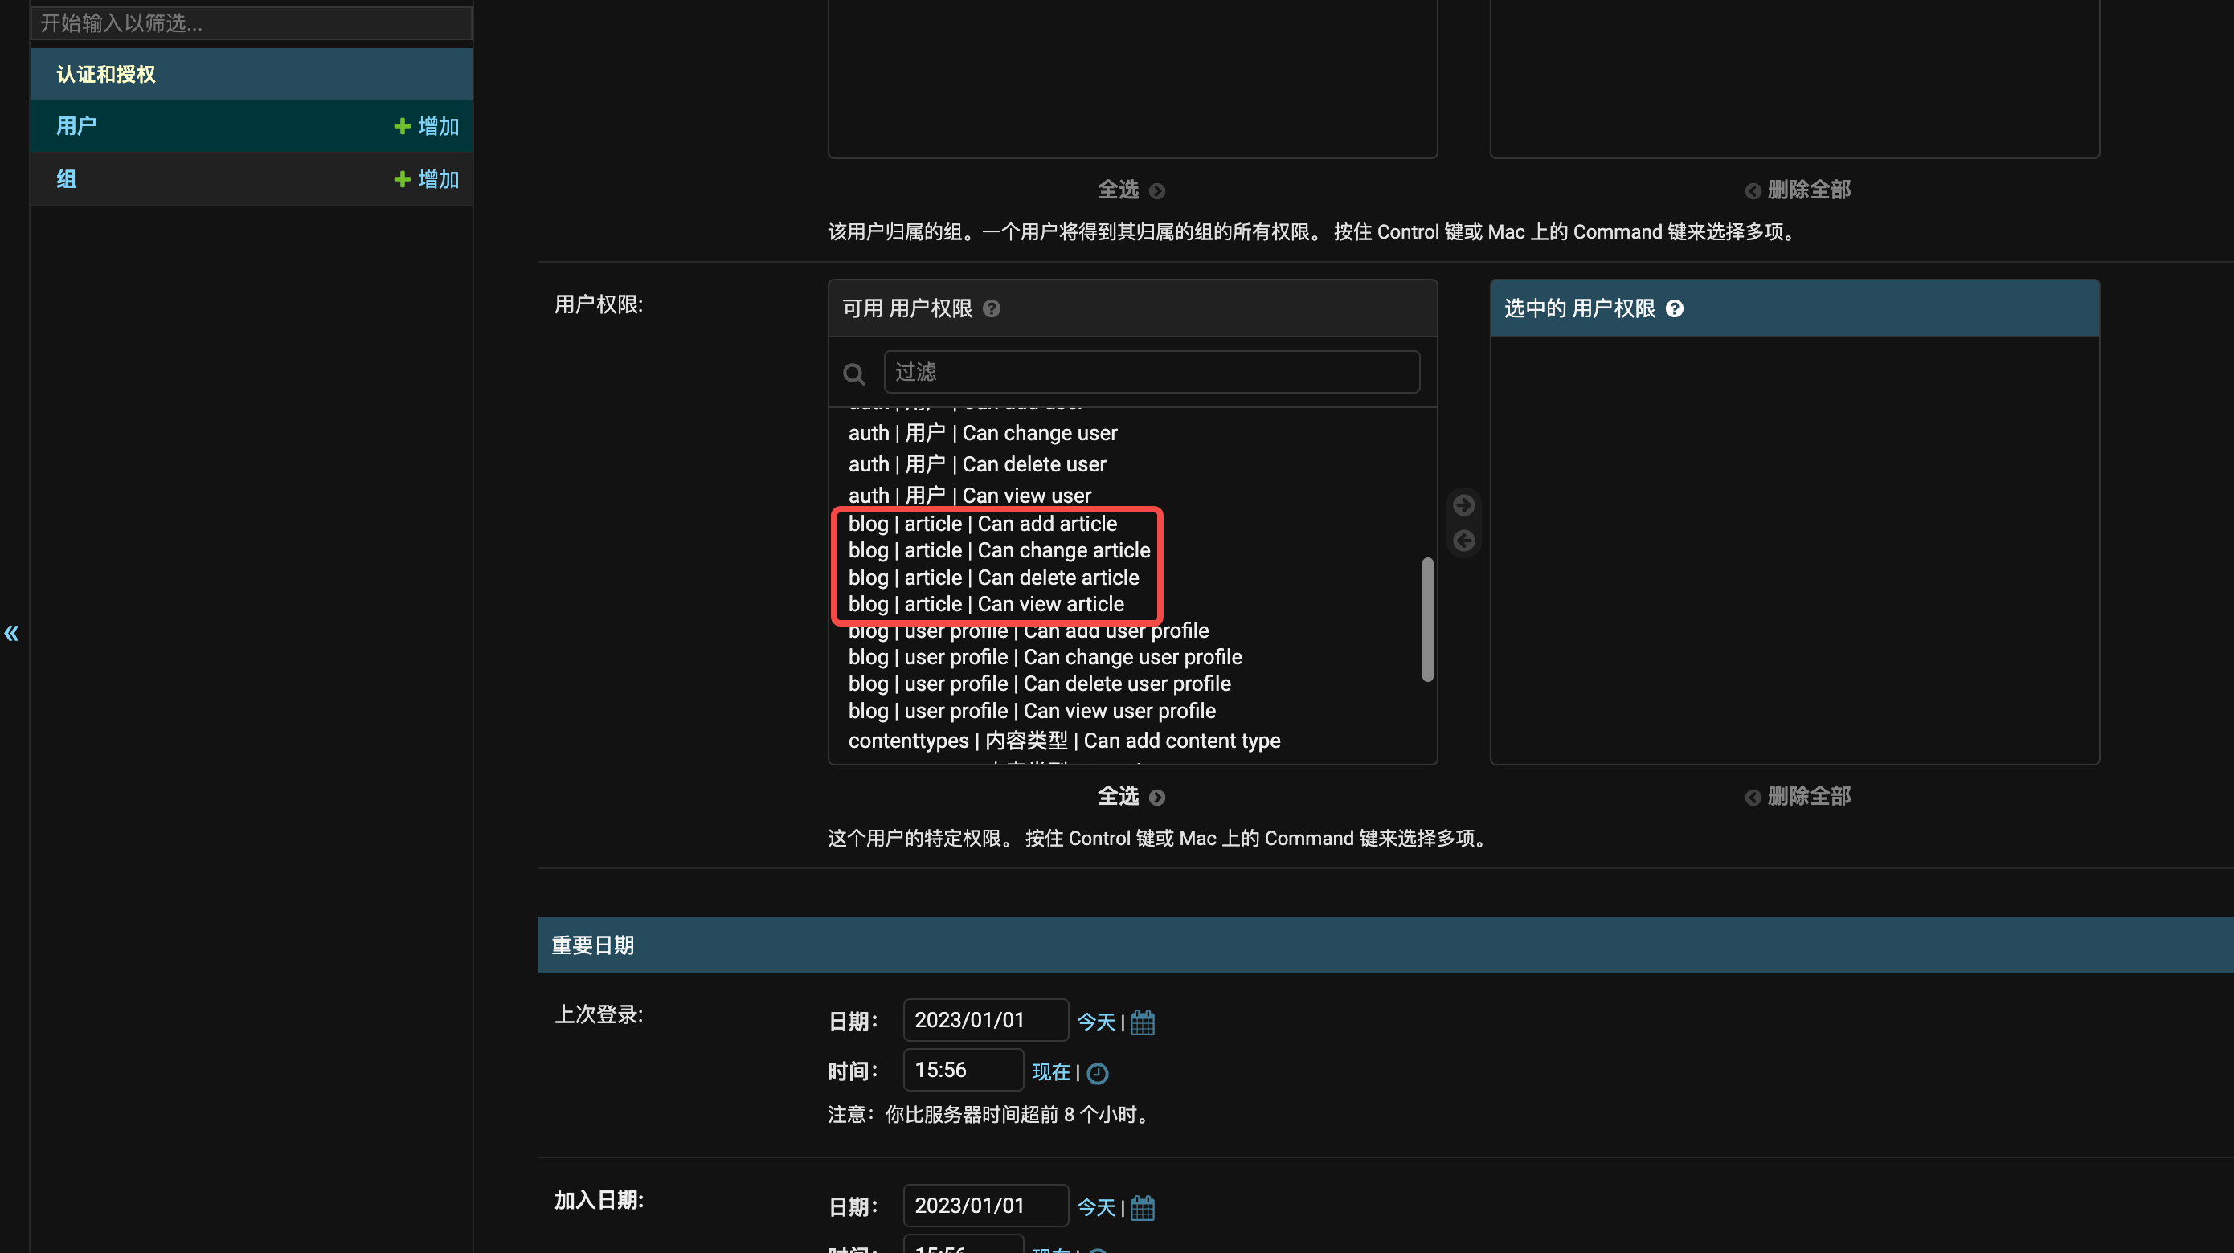
Task: Select 'auth | 用户 | Can change user'
Action: 983,433
